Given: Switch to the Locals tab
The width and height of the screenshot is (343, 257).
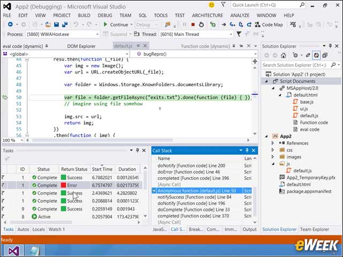Looking at the screenshot, I should pyautogui.click(x=39, y=229).
